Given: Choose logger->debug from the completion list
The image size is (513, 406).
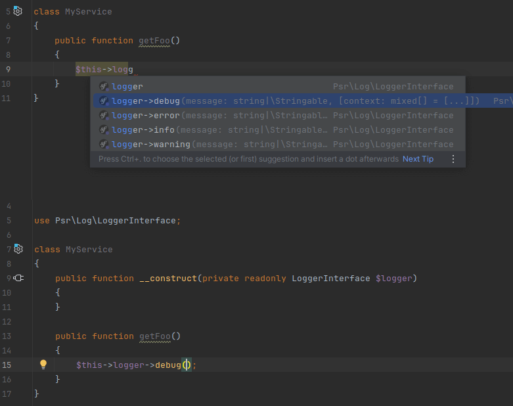Looking at the screenshot, I should coord(146,101).
